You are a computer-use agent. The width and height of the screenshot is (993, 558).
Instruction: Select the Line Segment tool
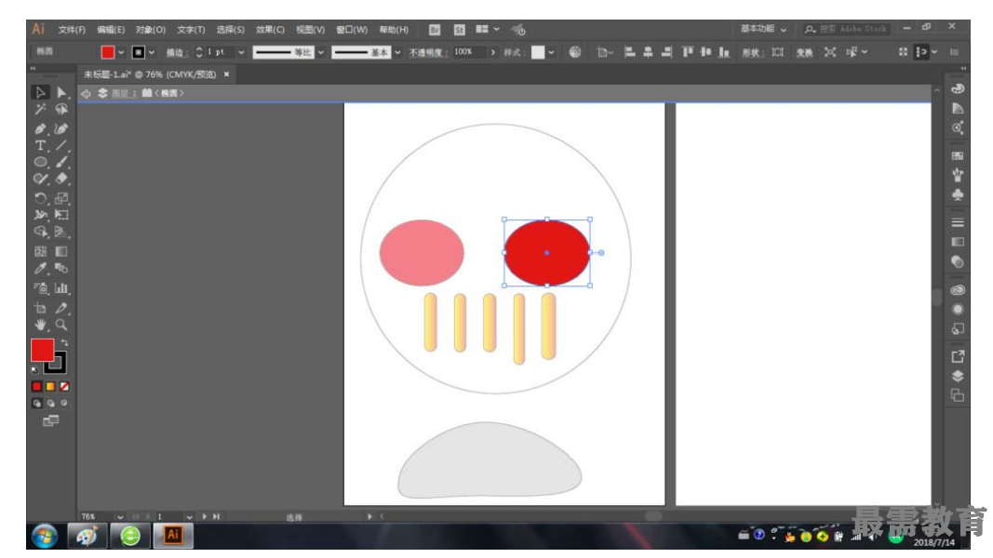61,145
